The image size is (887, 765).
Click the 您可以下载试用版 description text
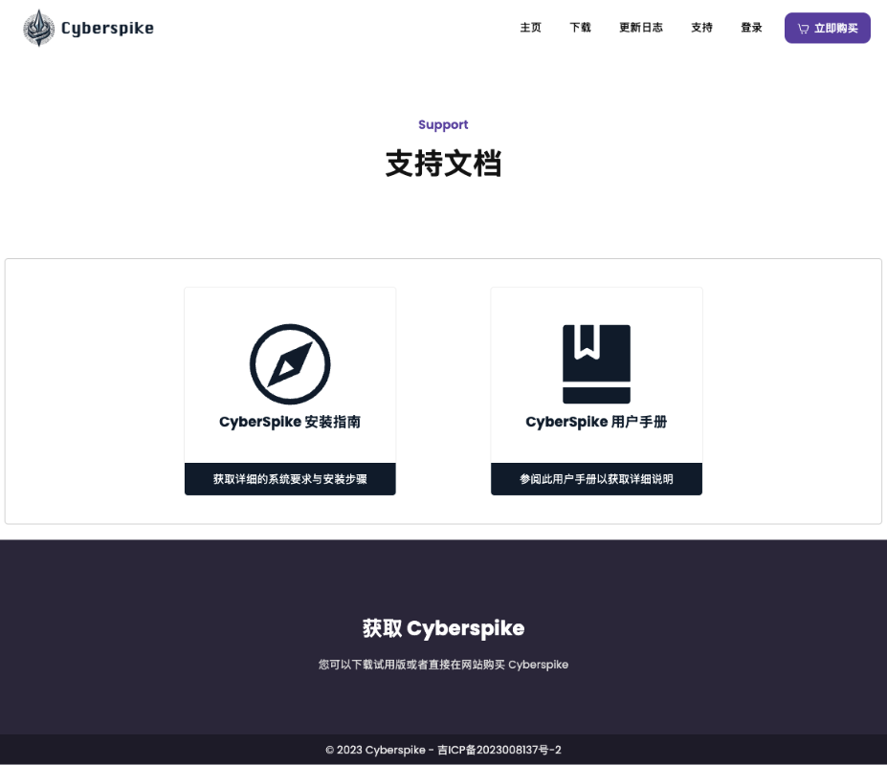point(443,665)
